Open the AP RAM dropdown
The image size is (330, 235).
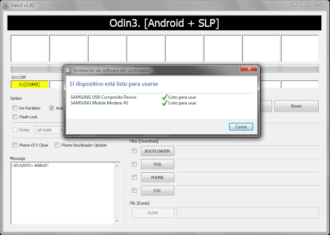point(49,130)
